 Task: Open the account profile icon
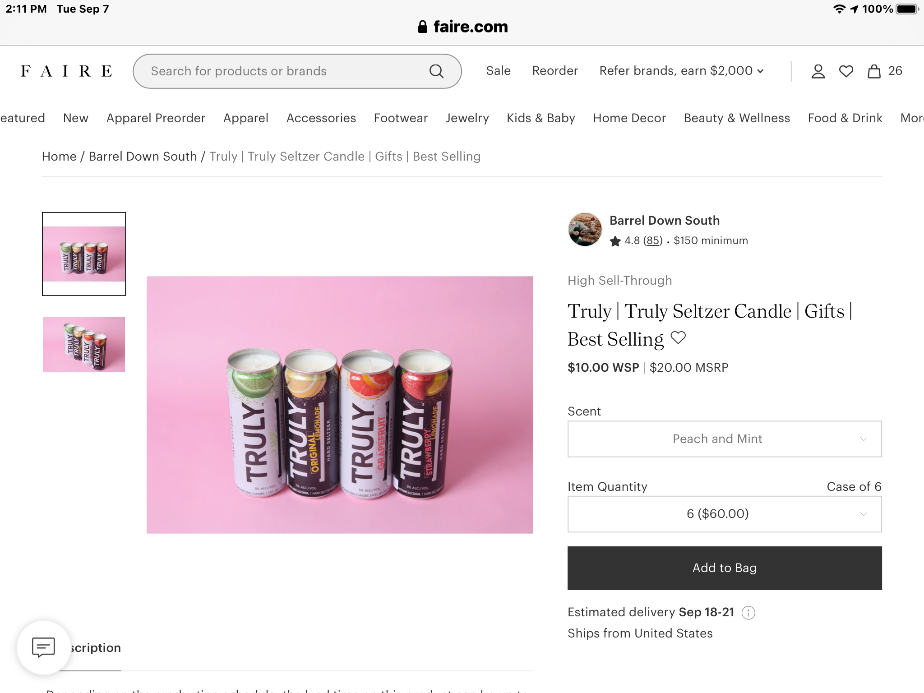click(818, 71)
